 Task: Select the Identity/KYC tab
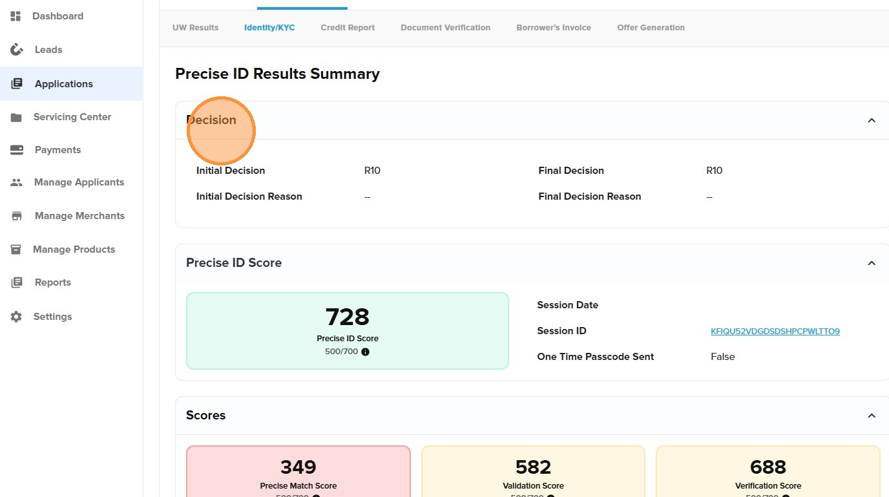point(269,28)
